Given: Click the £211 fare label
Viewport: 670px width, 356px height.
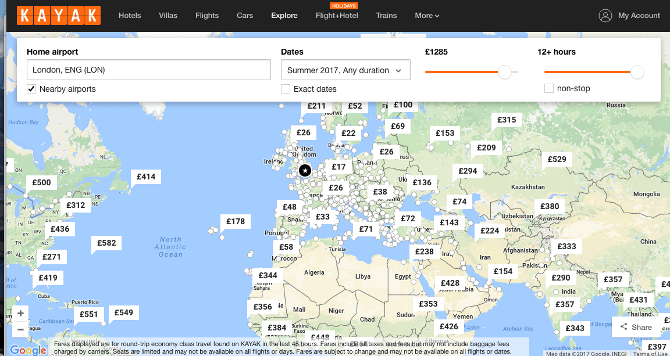Looking at the screenshot, I should click(316, 106).
